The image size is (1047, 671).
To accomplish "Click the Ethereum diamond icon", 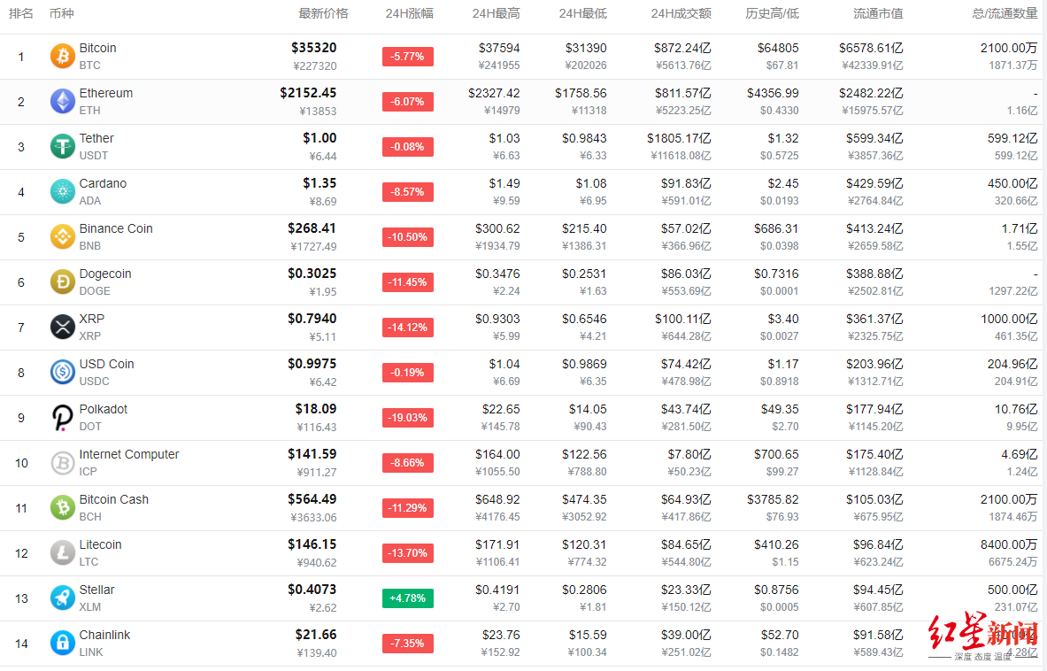I will coord(62,102).
